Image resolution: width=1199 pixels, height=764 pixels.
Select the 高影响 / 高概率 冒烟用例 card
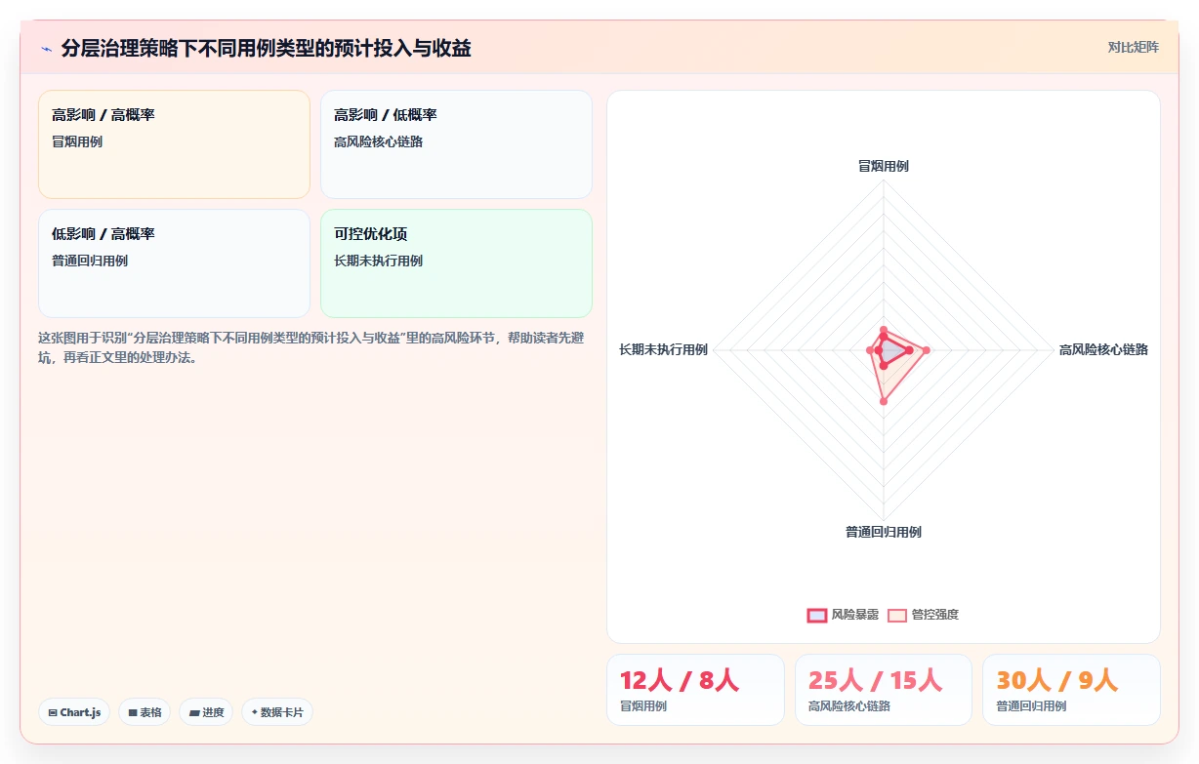(174, 144)
